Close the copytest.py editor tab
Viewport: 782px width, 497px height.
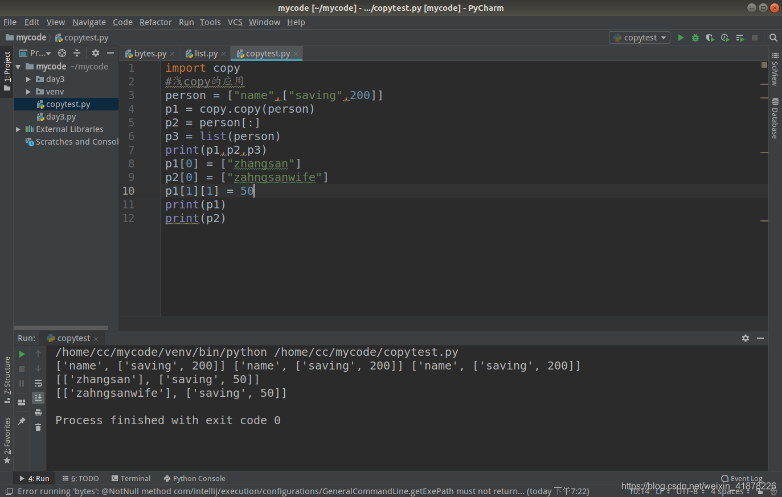[296, 54]
